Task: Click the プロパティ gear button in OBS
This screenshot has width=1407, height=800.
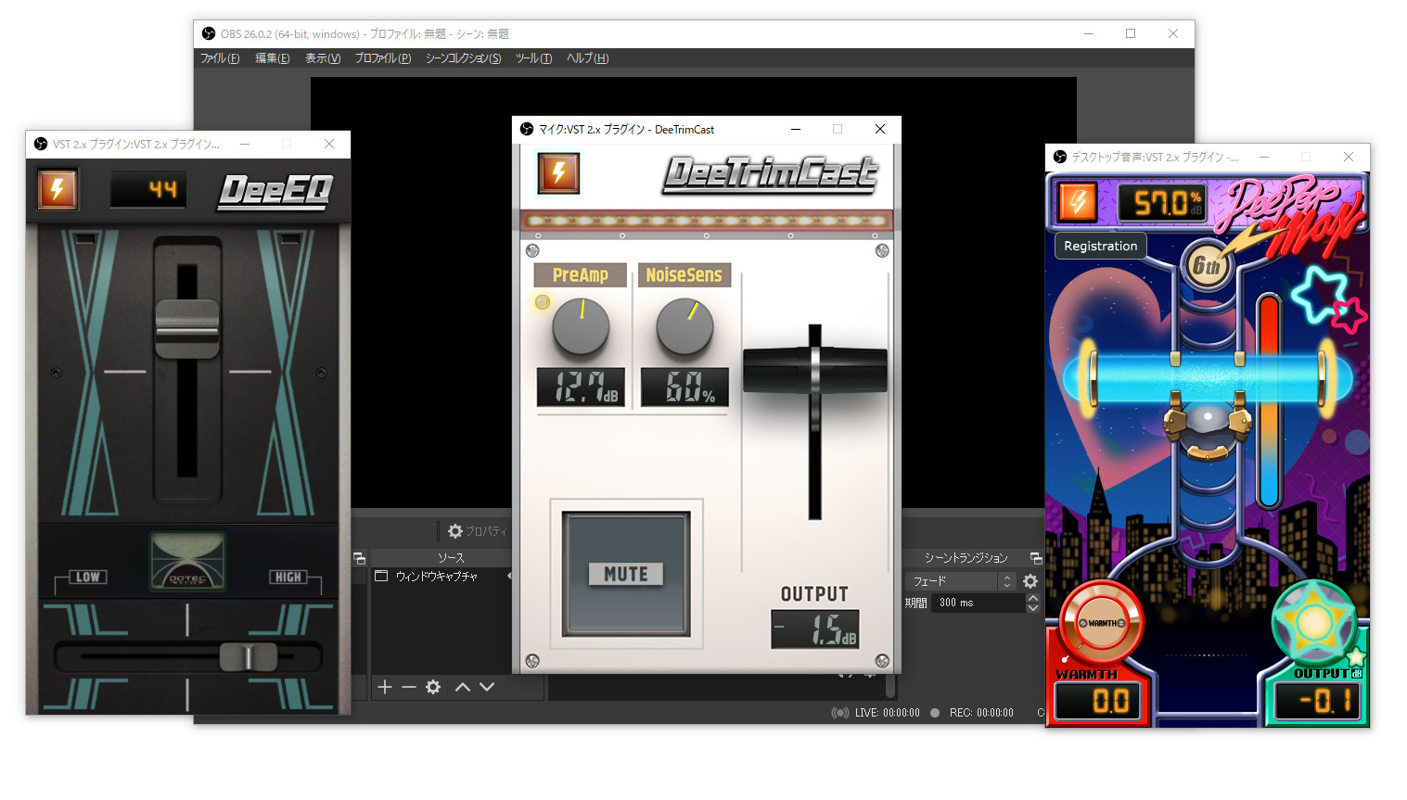Action: (x=477, y=531)
